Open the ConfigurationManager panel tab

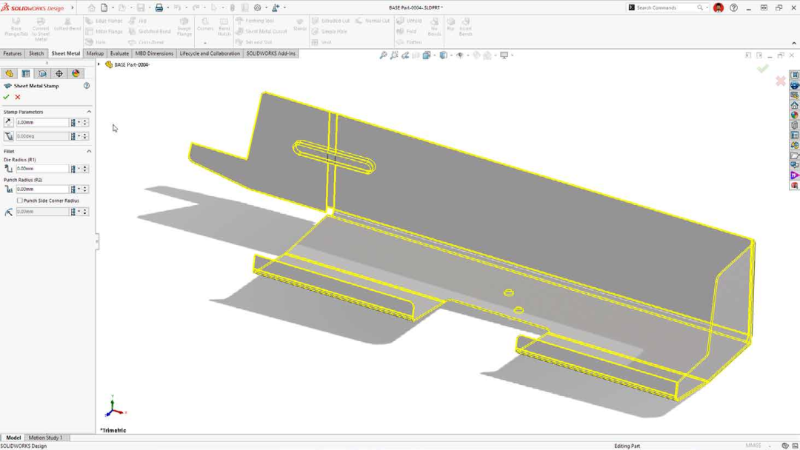point(42,74)
